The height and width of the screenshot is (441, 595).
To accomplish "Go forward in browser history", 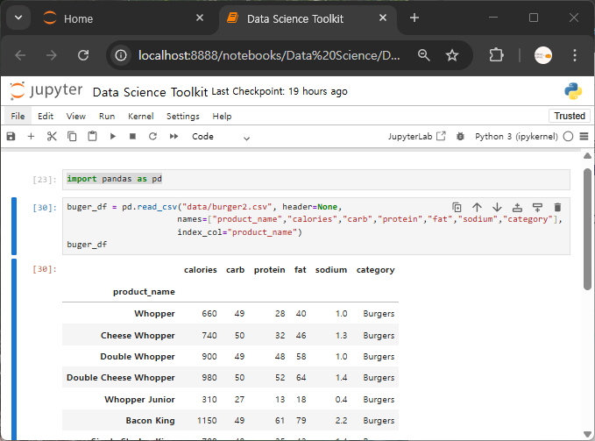I will [51, 55].
